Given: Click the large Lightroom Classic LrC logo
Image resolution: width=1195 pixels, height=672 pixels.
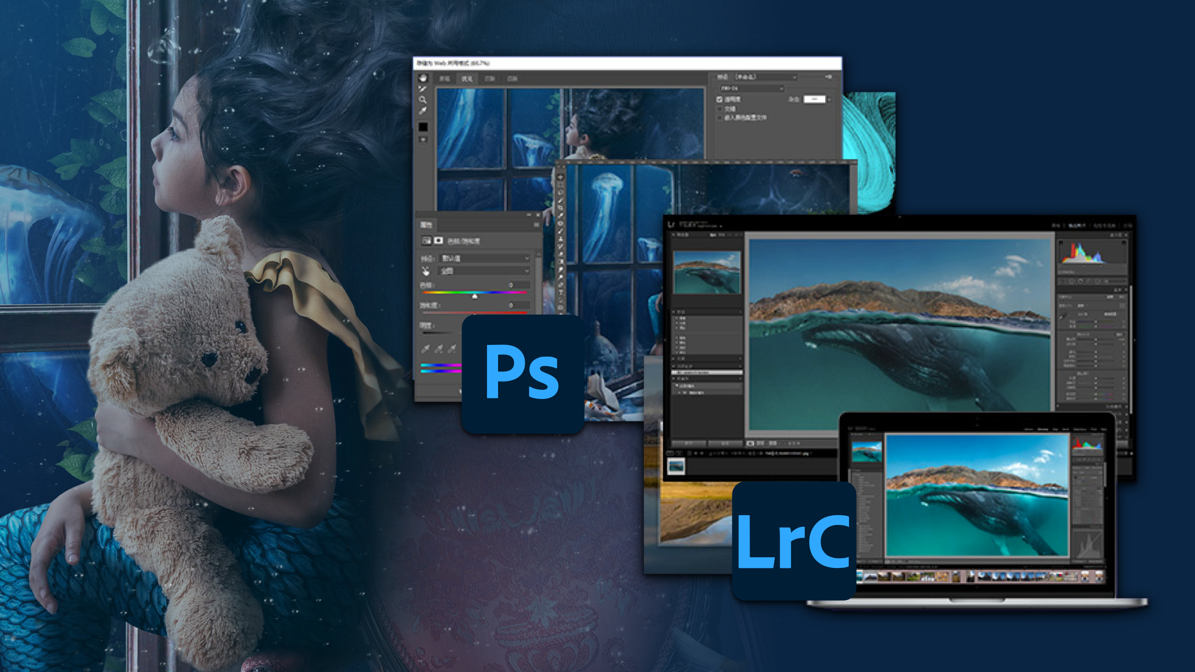Looking at the screenshot, I should [x=794, y=541].
